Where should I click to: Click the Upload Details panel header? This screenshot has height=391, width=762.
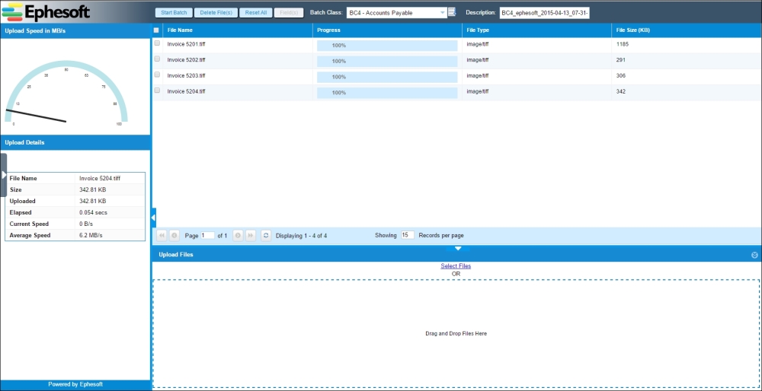tap(75, 142)
